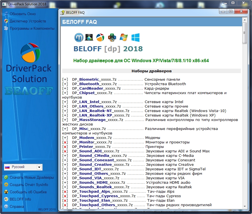The width and height of the screenshot is (252, 214).
Task: Click the BELOFF Info sidebar entry
Action: [x=20, y=199]
